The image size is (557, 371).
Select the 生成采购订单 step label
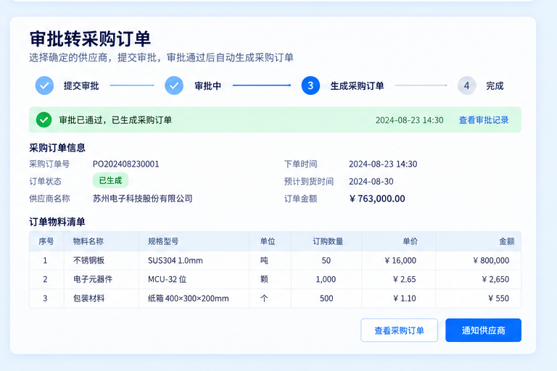[357, 86]
